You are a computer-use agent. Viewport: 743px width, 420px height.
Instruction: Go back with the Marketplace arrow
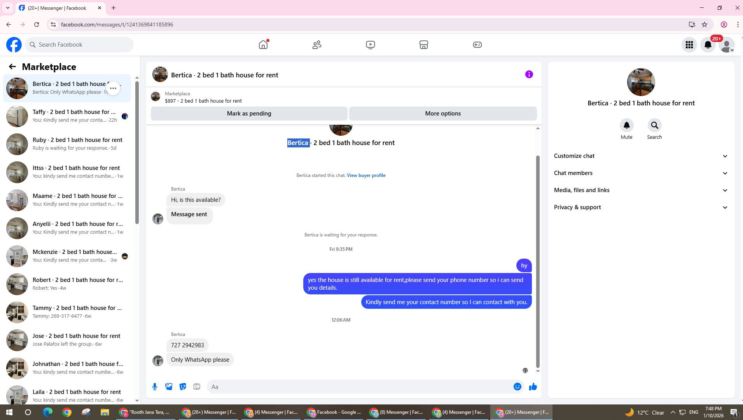(x=12, y=67)
